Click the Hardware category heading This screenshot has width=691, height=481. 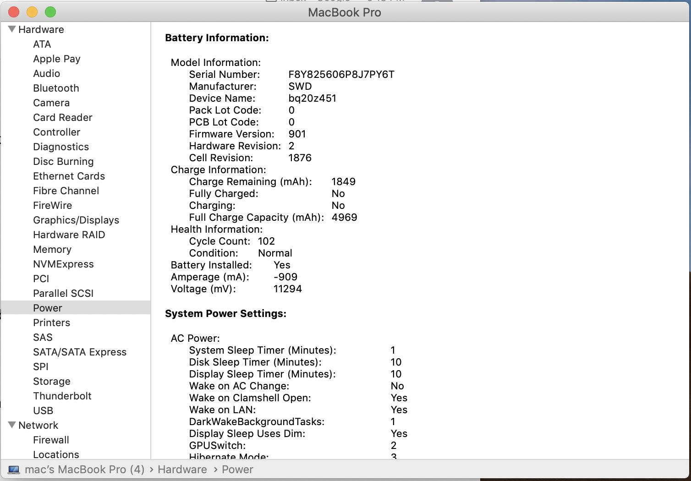pyautogui.click(x=41, y=29)
